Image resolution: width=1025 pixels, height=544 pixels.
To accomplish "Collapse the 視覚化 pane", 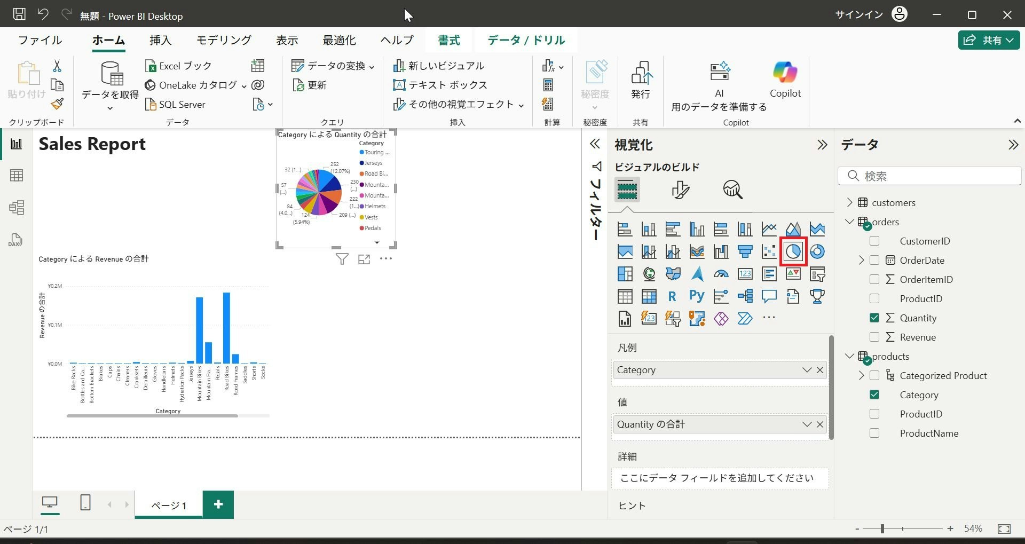I will 822,145.
